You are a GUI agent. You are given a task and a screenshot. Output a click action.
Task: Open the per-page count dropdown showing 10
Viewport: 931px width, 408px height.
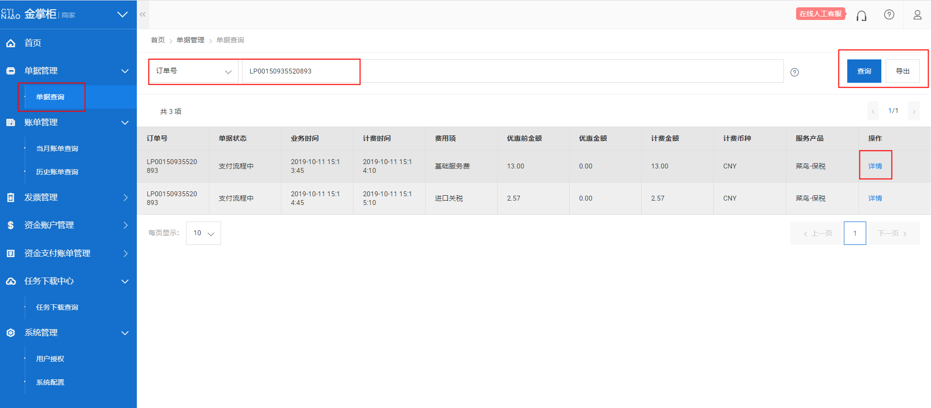click(204, 233)
